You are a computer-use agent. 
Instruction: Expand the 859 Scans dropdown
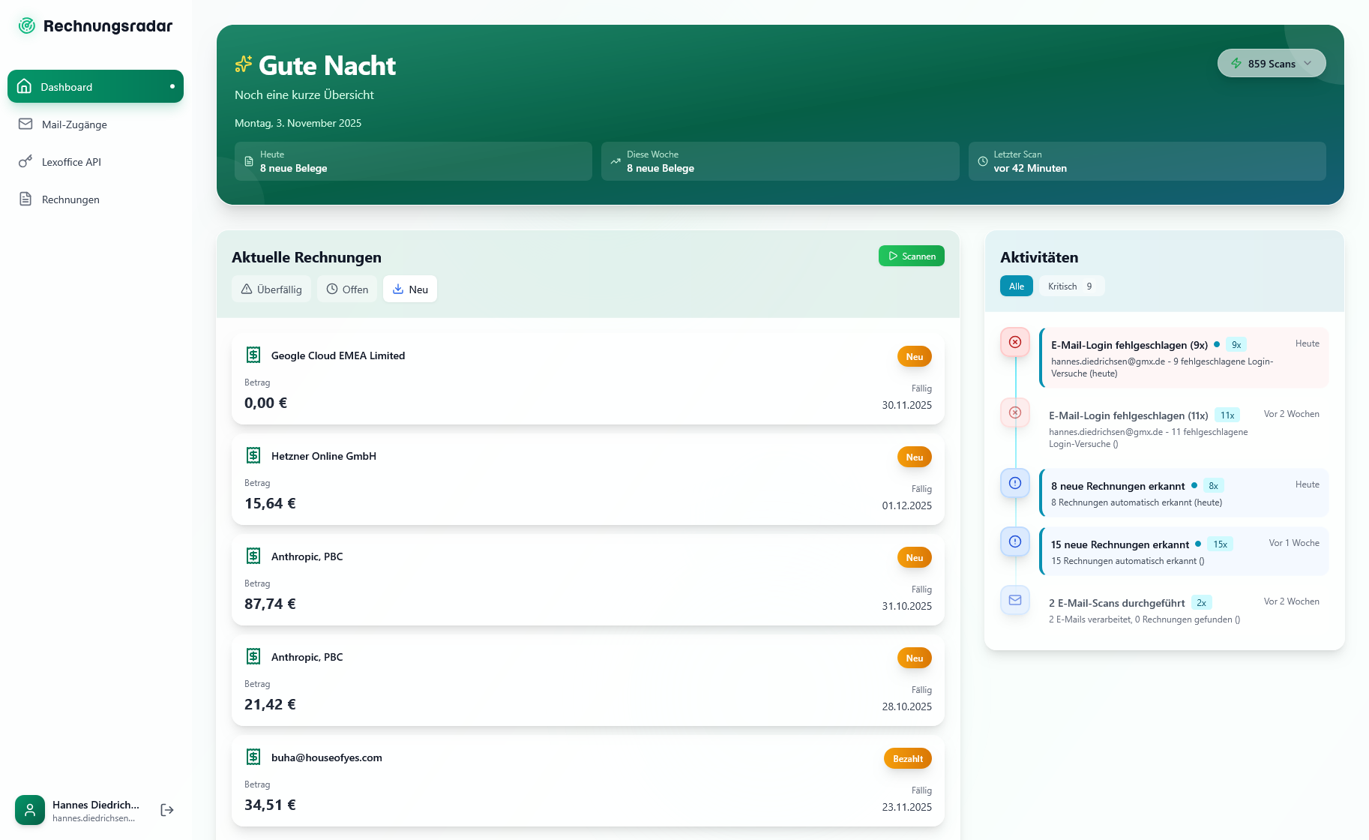coord(1272,64)
